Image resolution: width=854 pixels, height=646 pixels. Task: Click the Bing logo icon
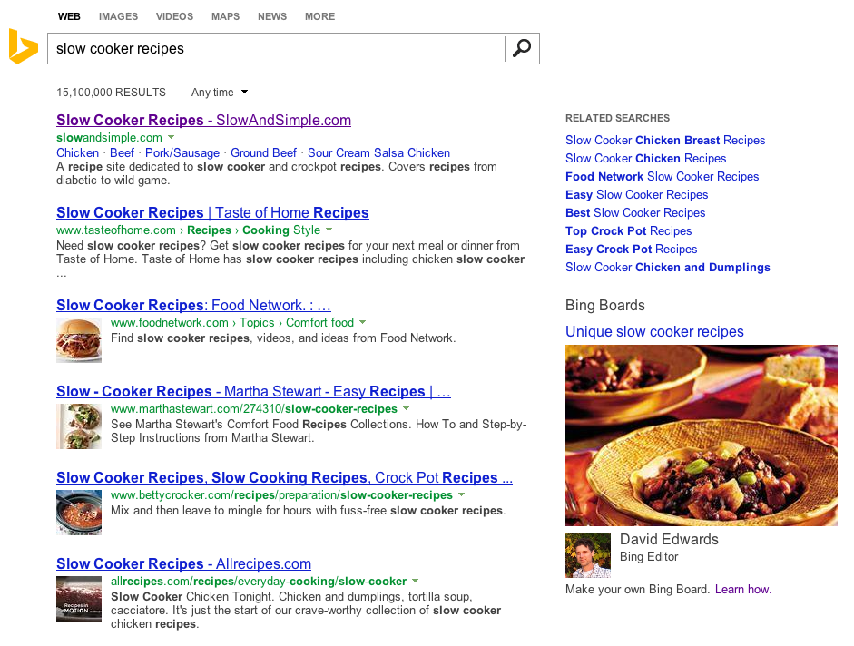[x=24, y=47]
